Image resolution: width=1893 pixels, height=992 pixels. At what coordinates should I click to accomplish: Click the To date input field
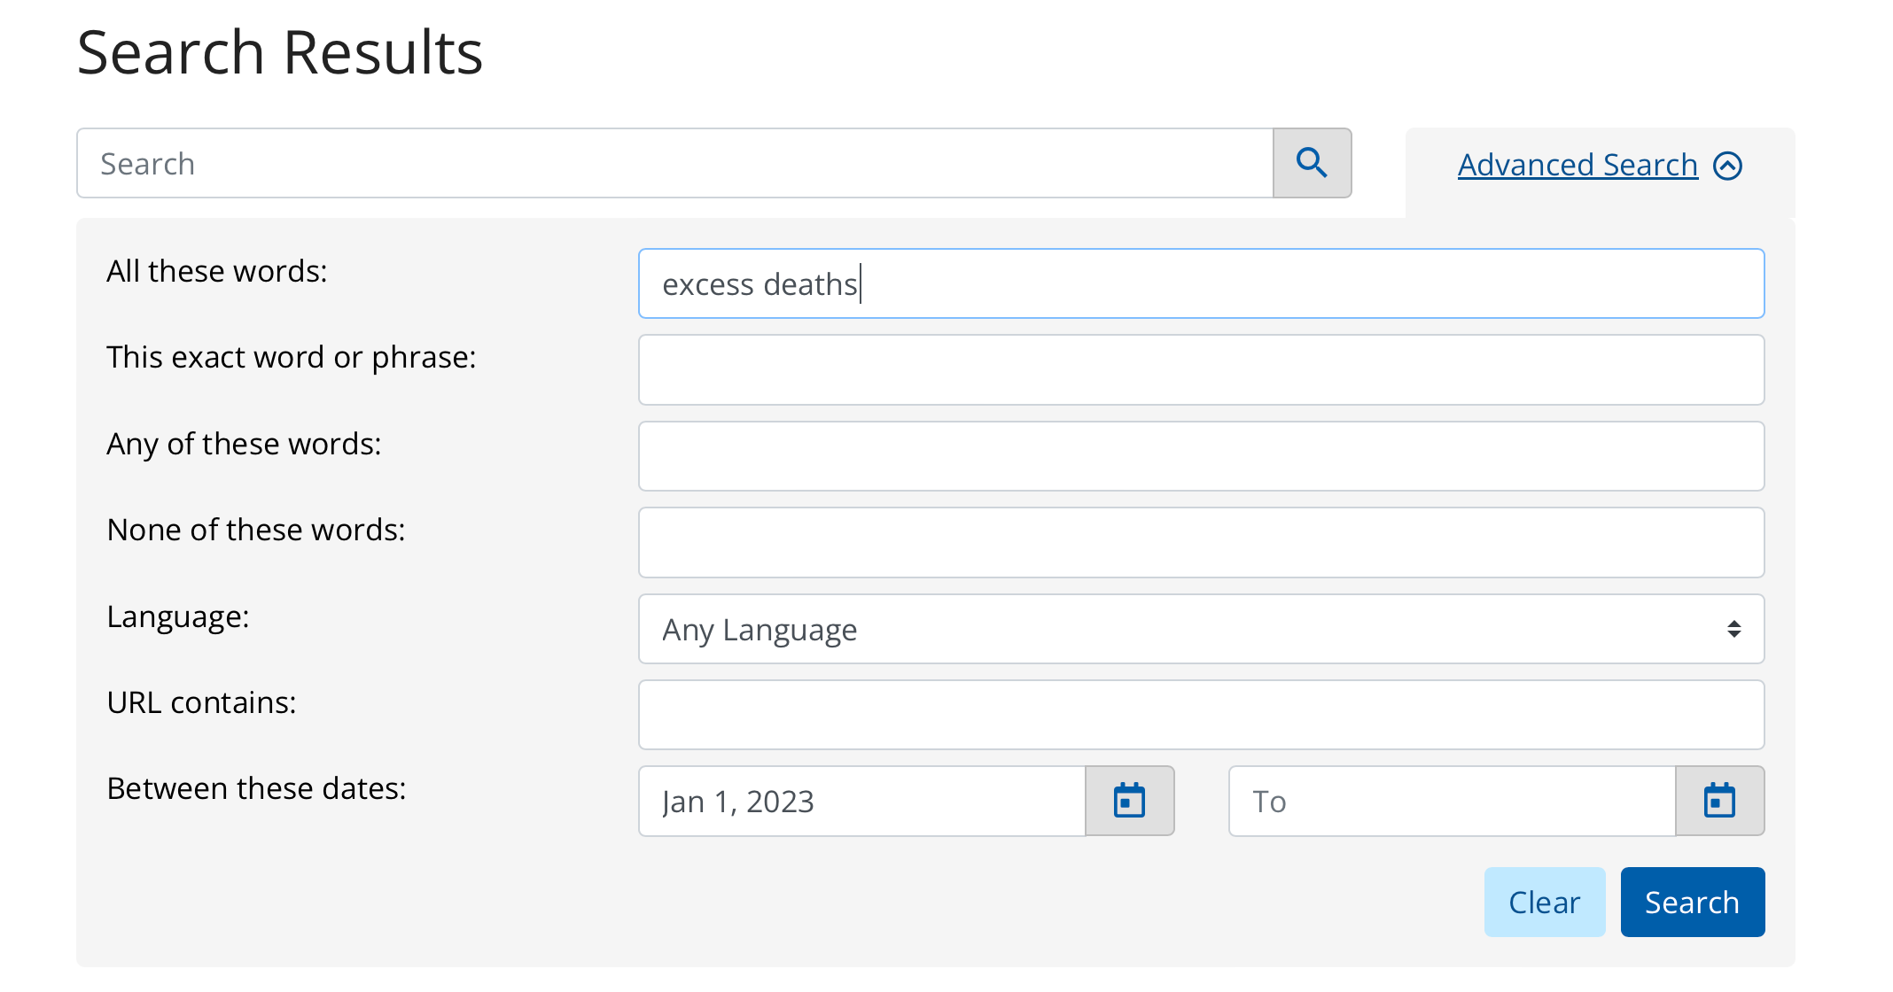coord(1452,801)
